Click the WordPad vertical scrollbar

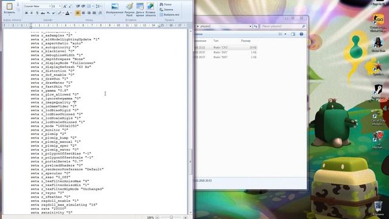190,122
